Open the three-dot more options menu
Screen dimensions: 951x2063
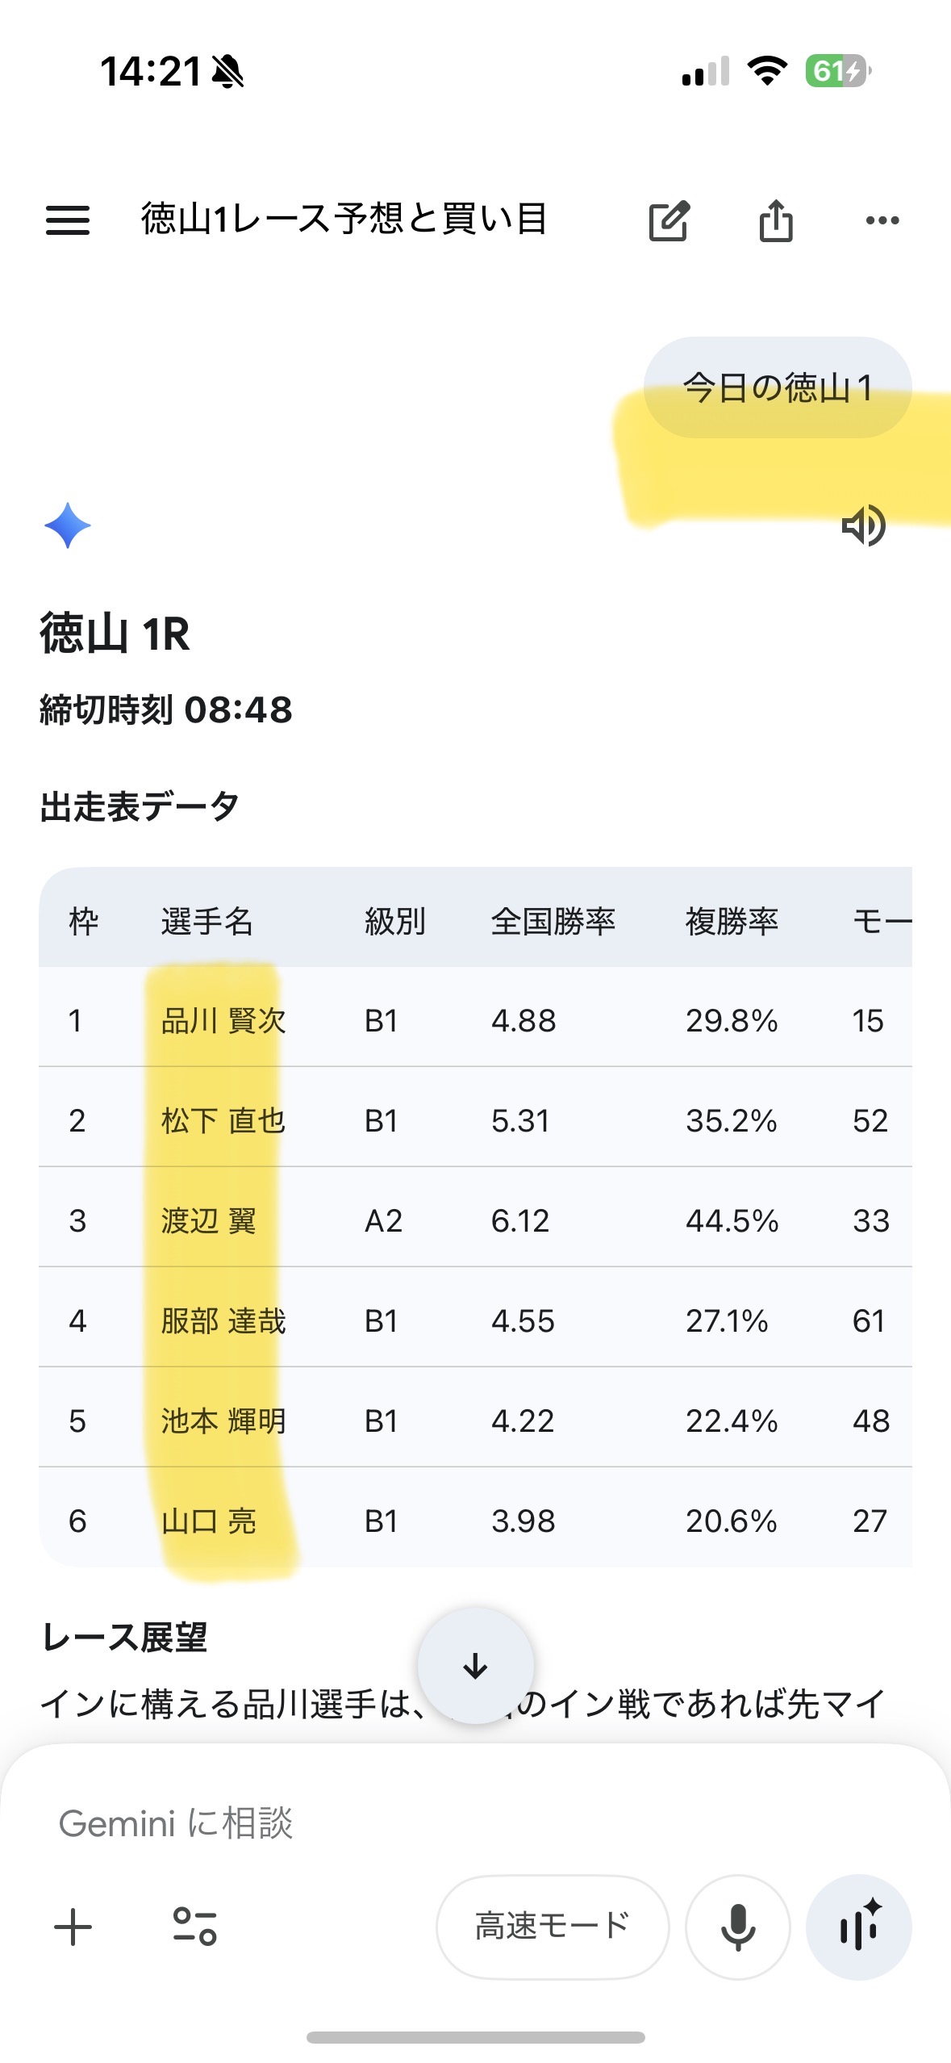point(882,220)
